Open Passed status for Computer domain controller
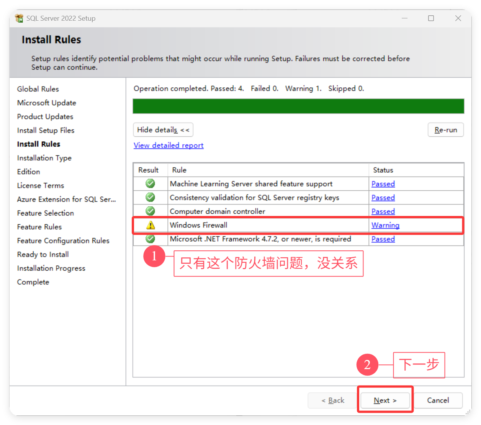 point(383,211)
